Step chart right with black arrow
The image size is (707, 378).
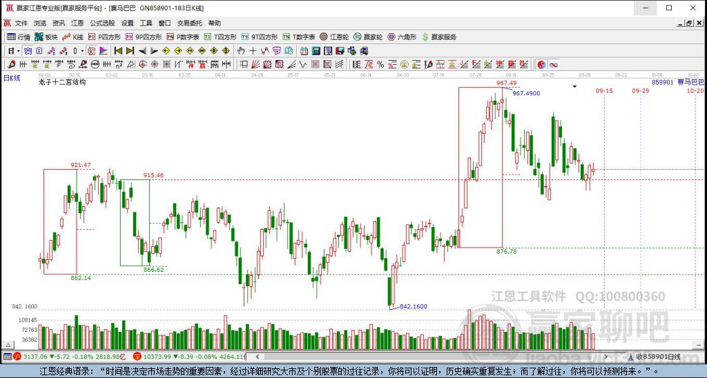(x=154, y=51)
